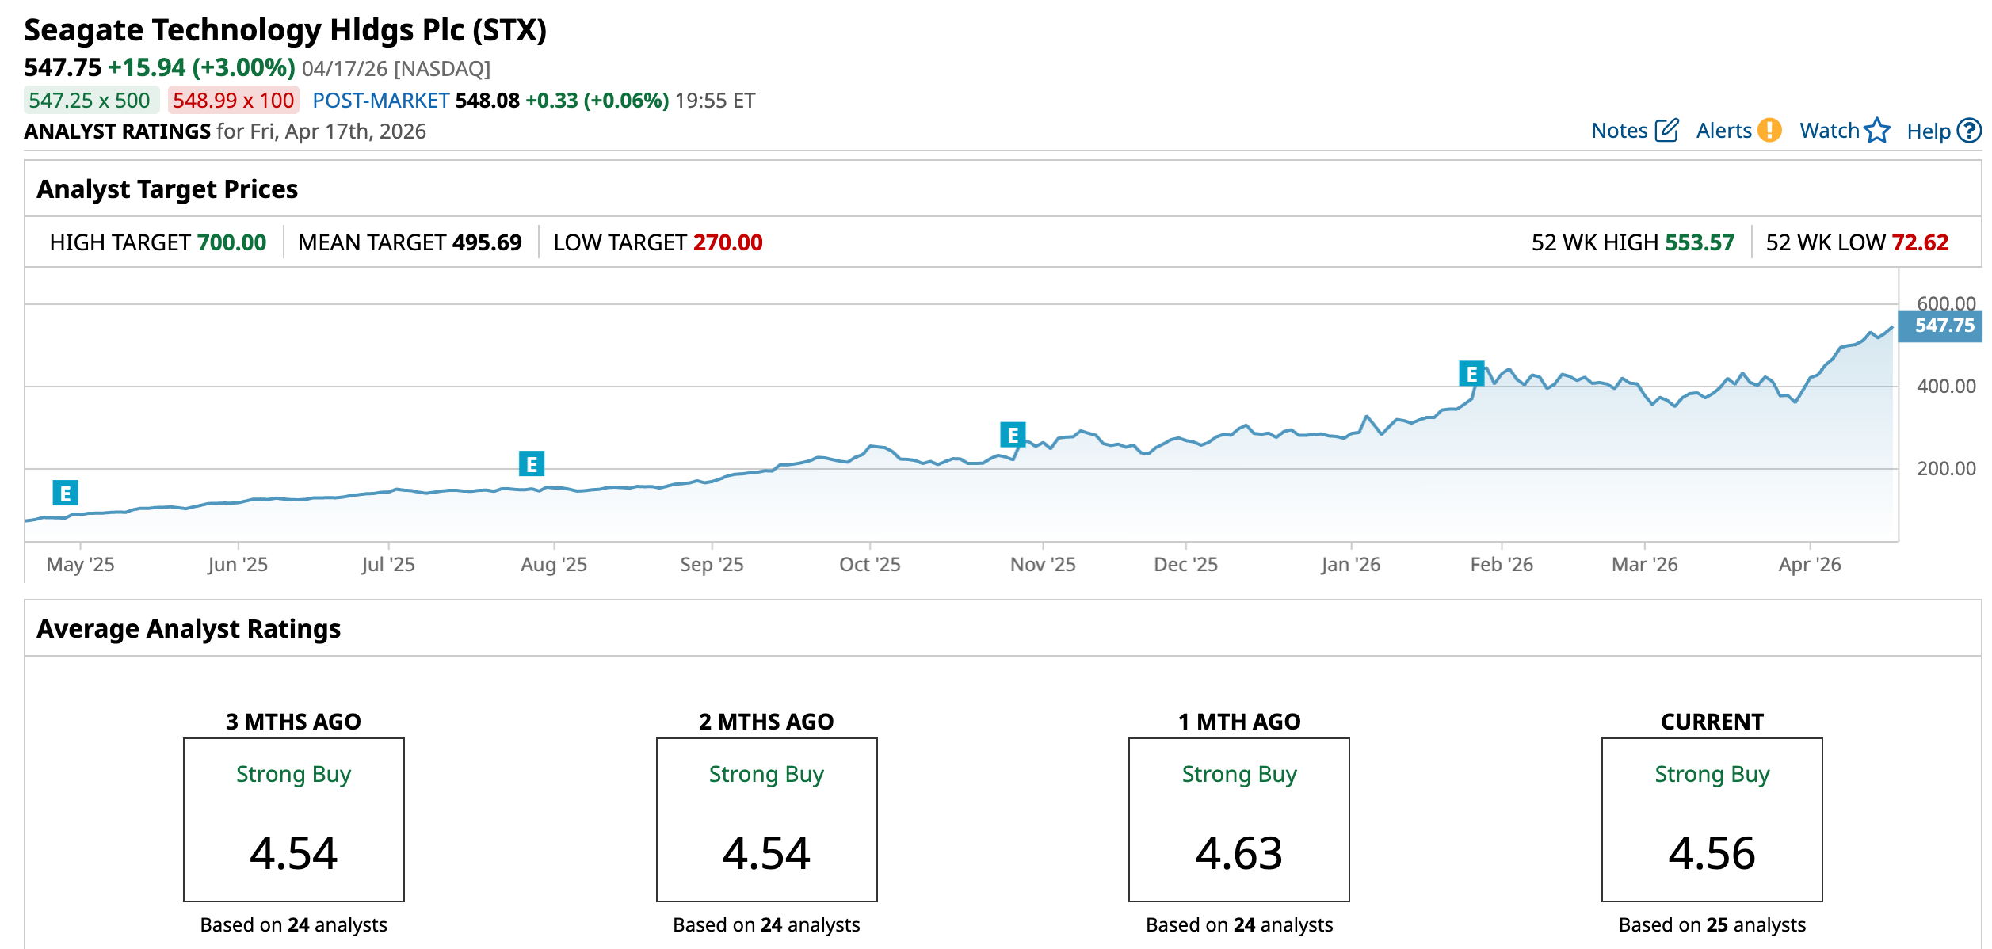Click the Notes pencil-edit icon
The height and width of the screenshot is (949, 1992).
coord(1666,131)
